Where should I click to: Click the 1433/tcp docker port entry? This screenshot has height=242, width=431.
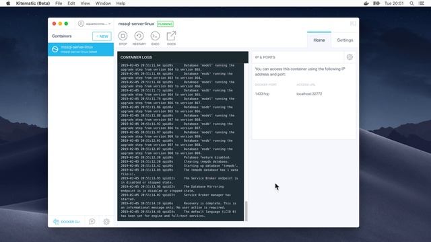pos(262,94)
